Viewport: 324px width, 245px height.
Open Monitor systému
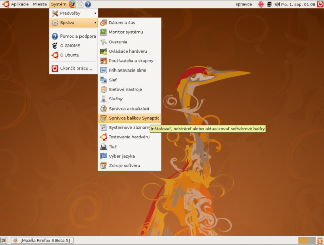click(x=130, y=32)
